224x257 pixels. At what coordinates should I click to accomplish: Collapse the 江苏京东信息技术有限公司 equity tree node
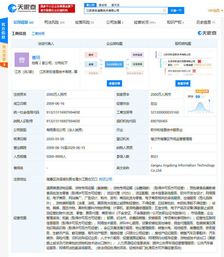pyautogui.click(x=160, y=54)
